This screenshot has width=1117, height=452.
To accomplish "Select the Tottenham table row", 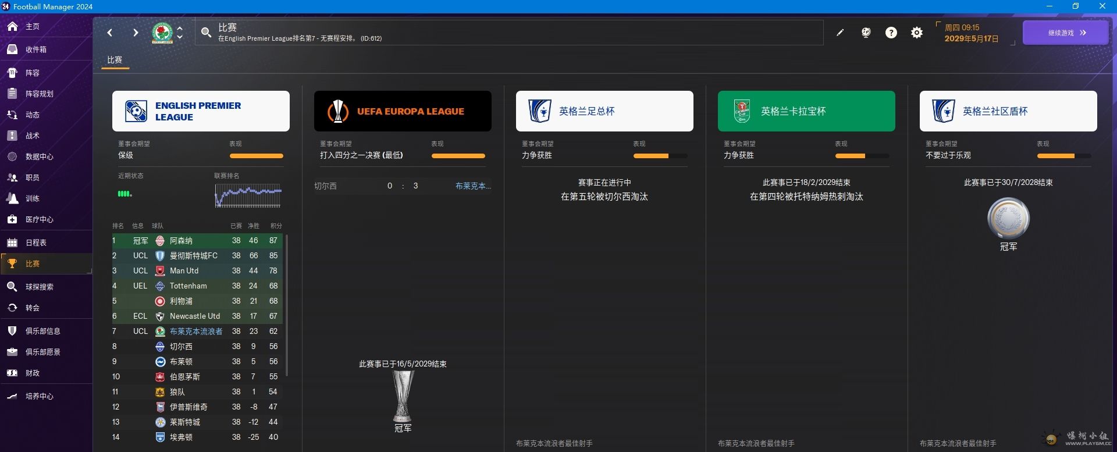I will 197,286.
